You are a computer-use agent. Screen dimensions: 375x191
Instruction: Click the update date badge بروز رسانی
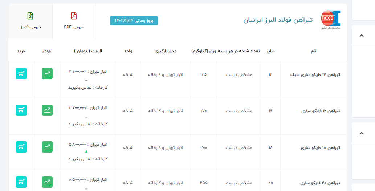pos(134,21)
